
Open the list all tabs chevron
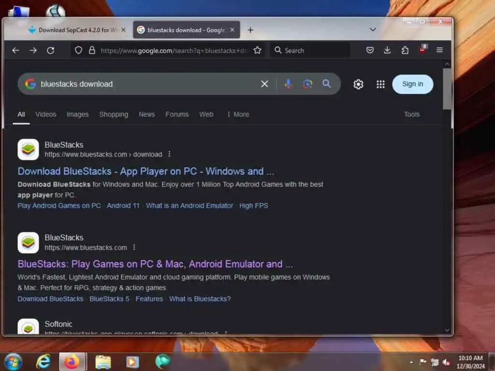pos(373,29)
